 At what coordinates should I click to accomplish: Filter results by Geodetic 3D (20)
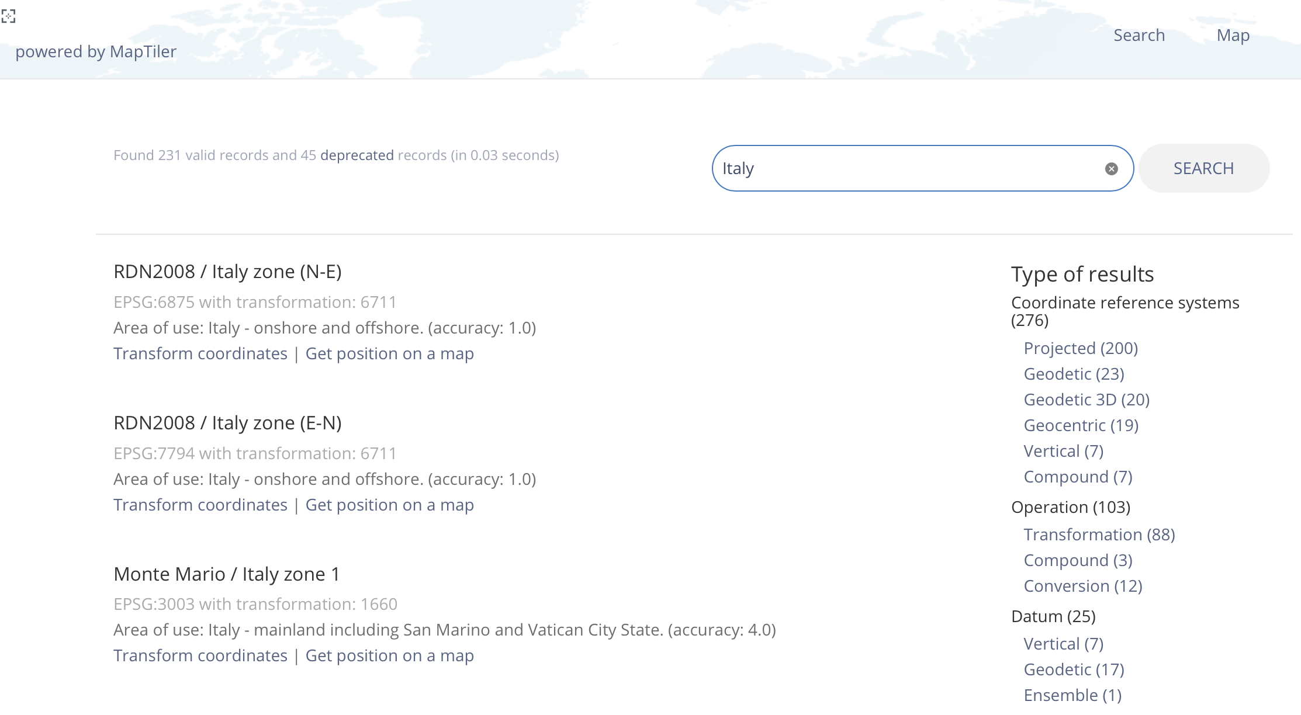1086,400
